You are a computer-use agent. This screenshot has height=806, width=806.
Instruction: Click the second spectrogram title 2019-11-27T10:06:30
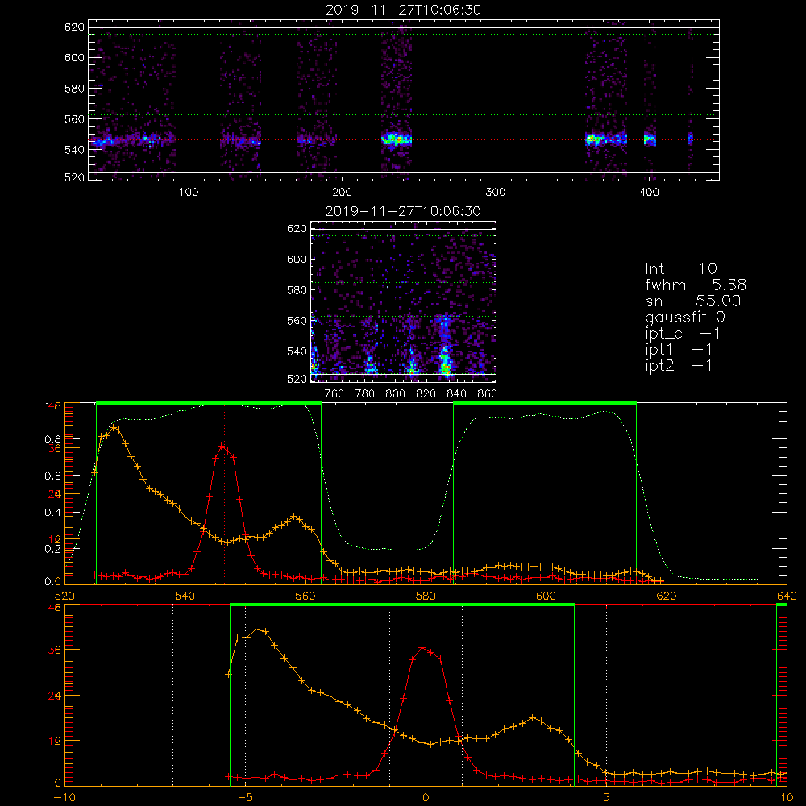pos(403,211)
